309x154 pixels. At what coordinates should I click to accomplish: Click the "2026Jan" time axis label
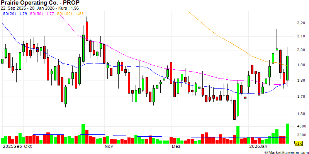tap(258, 147)
